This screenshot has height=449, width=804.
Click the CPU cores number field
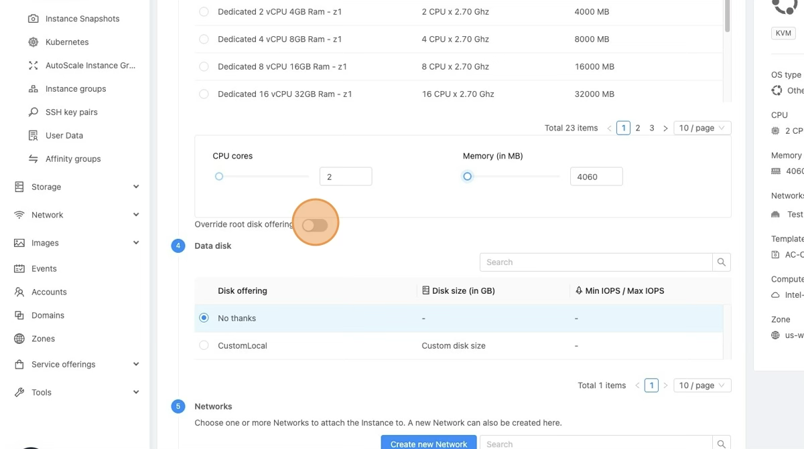pyautogui.click(x=346, y=177)
